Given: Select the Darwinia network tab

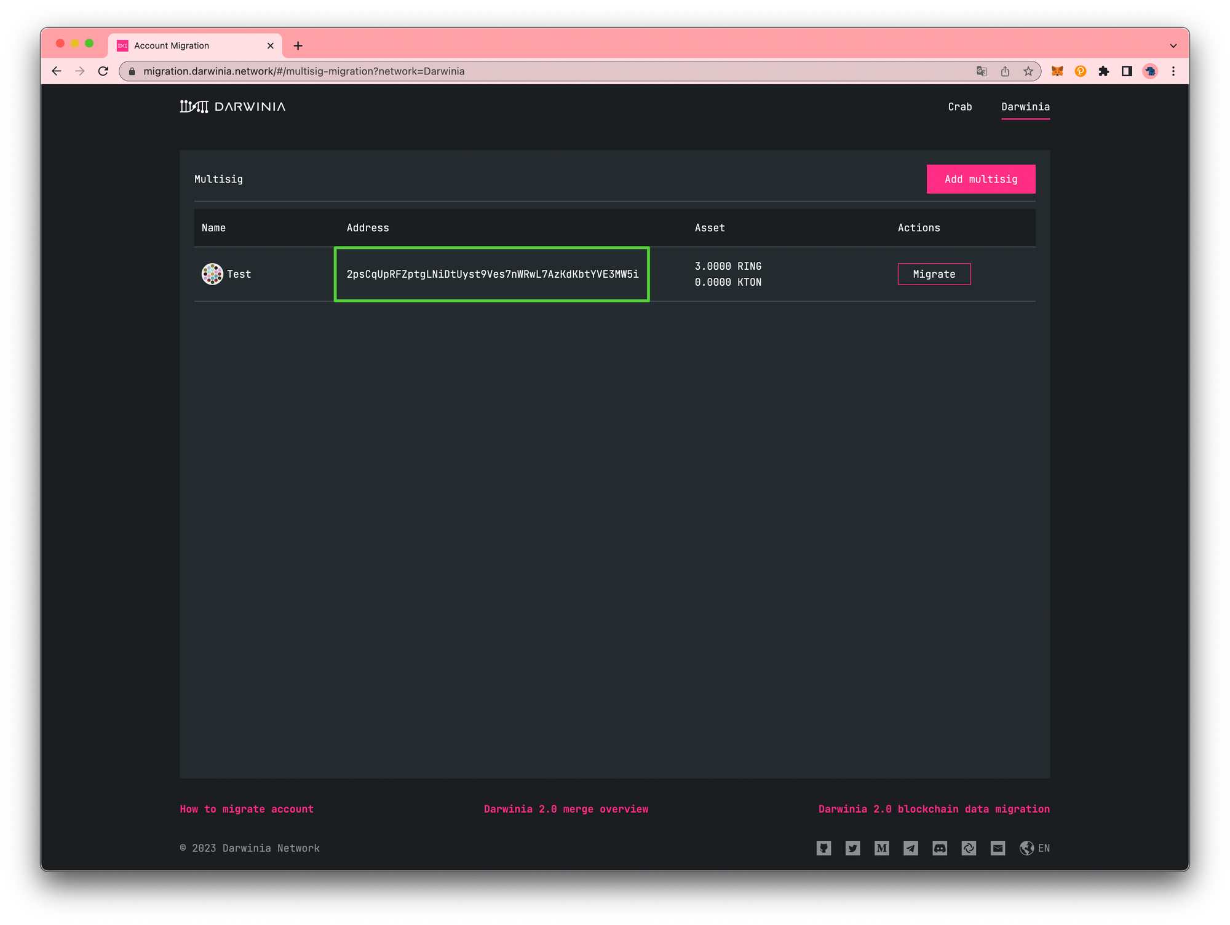Looking at the screenshot, I should (x=1025, y=106).
